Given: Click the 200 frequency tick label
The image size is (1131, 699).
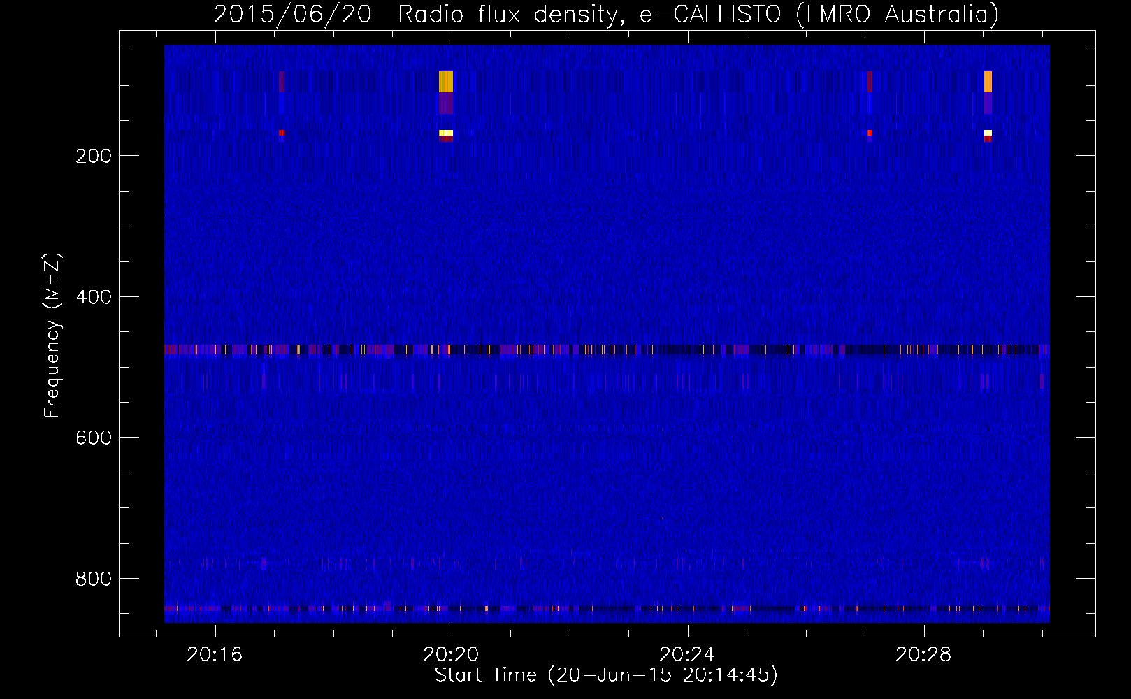Looking at the screenshot, I should point(94,156).
